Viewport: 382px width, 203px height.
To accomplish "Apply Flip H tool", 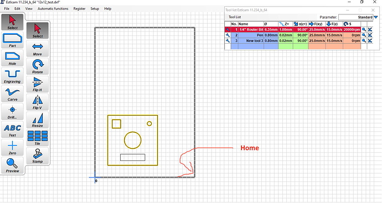I will pyautogui.click(x=38, y=84).
